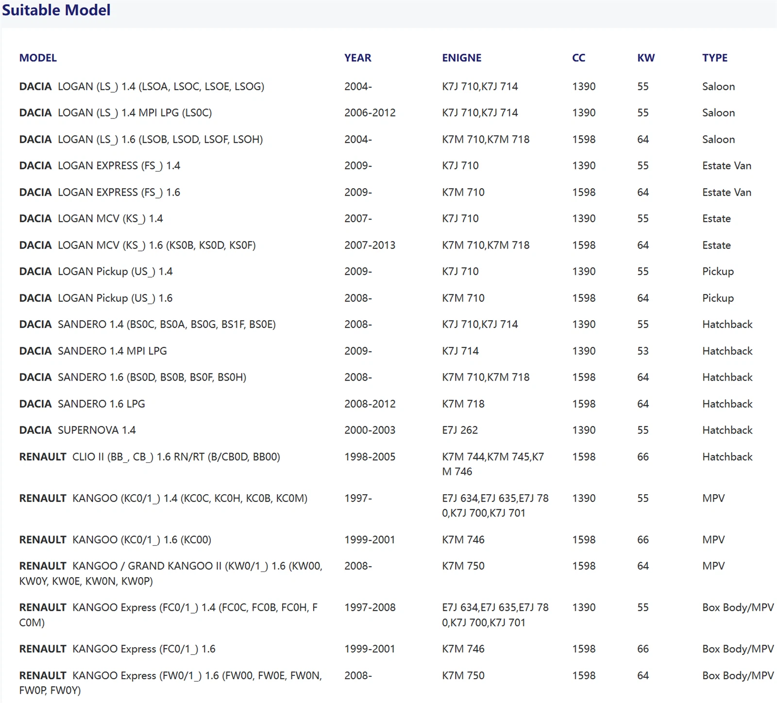The height and width of the screenshot is (703, 777).
Task: Click 'Estate Van' type of LOGAN EXPRESS 1.4
Action: (x=726, y=166)
